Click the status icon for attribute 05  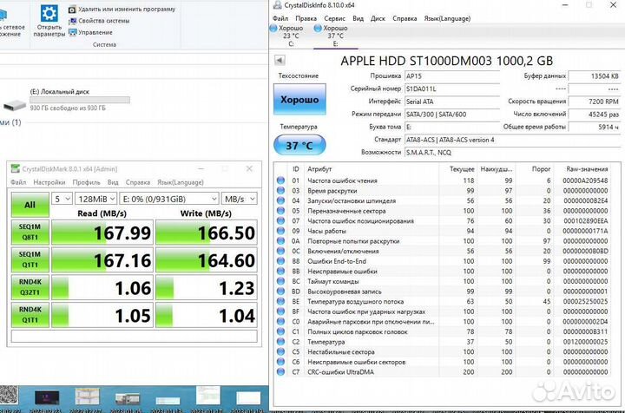pos(280,211)
